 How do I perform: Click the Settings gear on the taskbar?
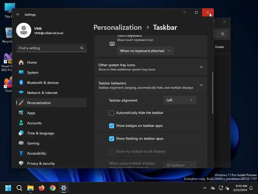click(64, 188)
